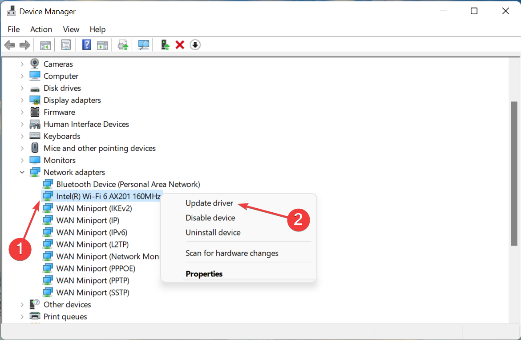Click the Show/Hide Action Pane icon
The image size is (521, 340).
pos(102,45)
